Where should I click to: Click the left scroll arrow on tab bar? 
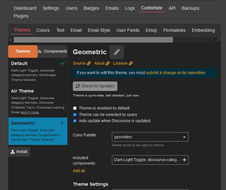[x=11, y=40]
